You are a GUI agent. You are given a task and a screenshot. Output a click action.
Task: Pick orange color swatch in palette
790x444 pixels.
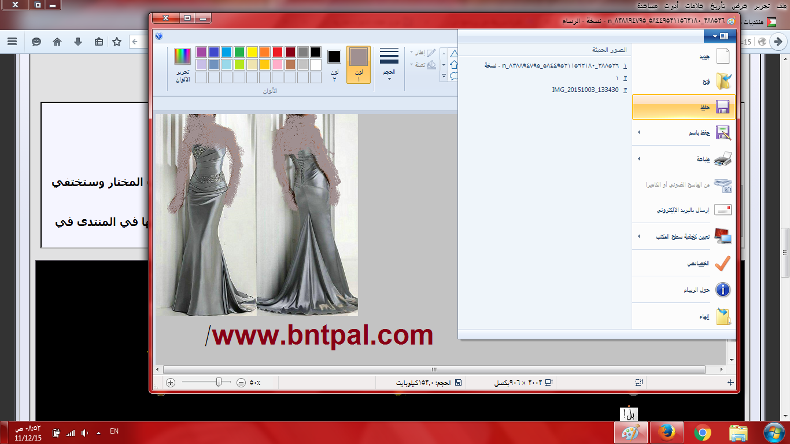[x=265, y=52]
